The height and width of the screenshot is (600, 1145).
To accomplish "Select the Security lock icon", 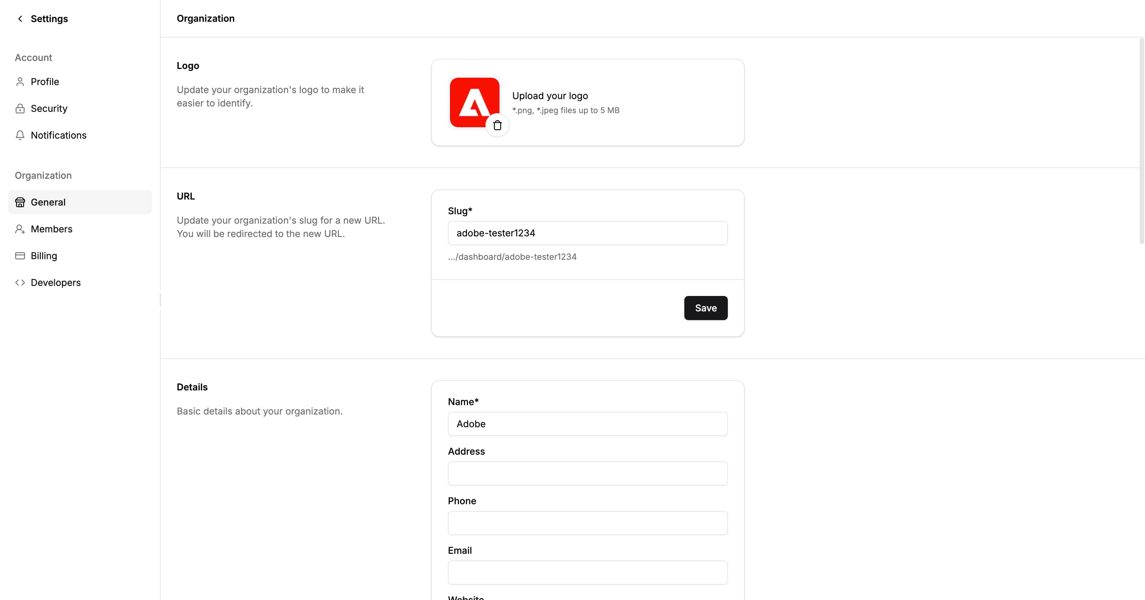I will (x=20, y=108).
